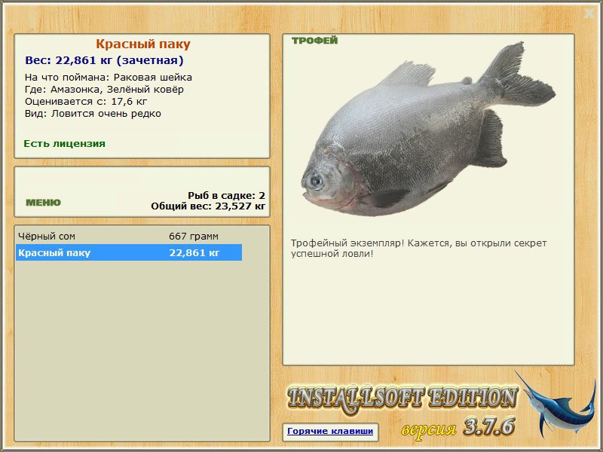This screenshot has height=452, width=603.
Task: Click the 22,861 кг cell in list
Action: tap(194, 252)
